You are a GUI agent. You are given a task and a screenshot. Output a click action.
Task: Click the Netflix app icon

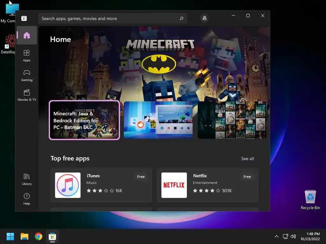pyautogui.click(x=174, y=185)
